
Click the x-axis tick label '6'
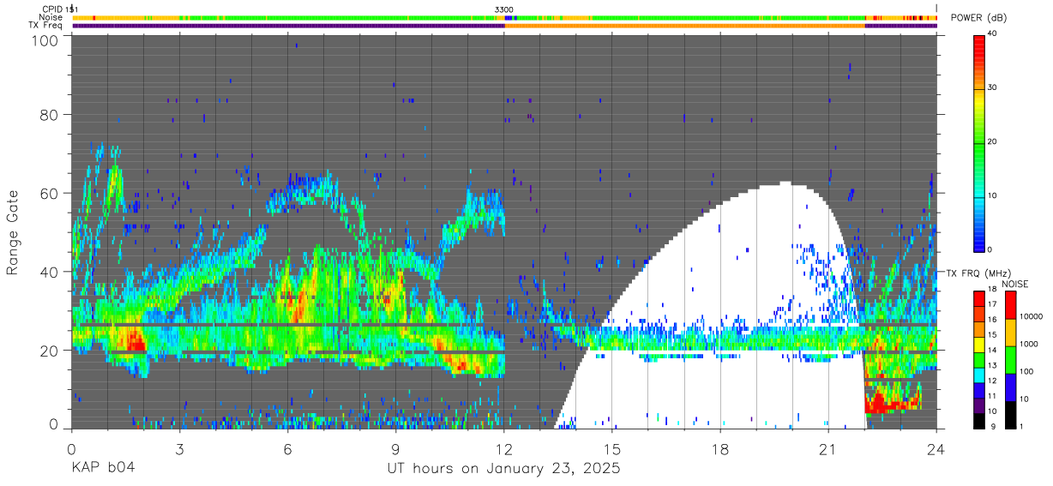pos(288,449)
